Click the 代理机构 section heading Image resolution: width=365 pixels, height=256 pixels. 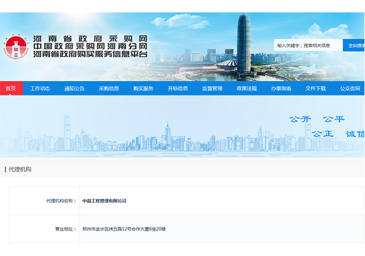(20, 169)
